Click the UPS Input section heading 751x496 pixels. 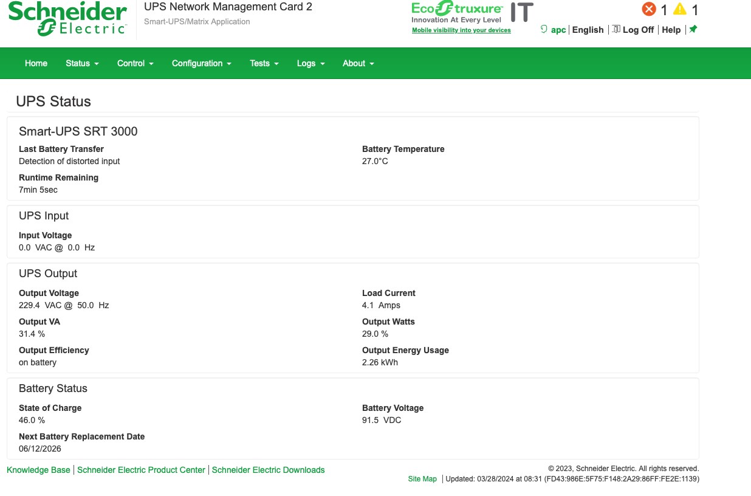(x=44, y=216)
